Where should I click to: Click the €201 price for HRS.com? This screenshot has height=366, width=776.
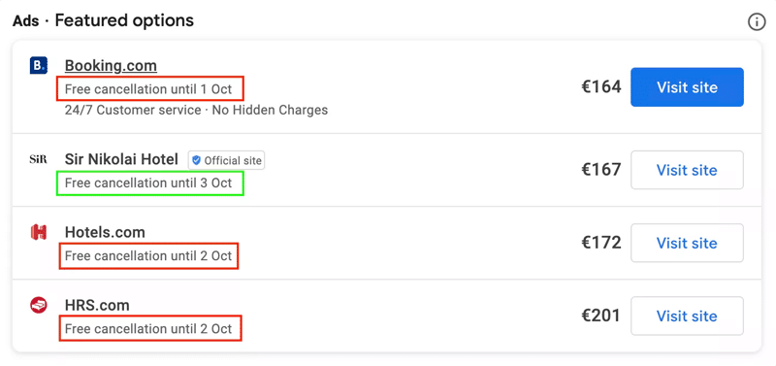tap(600, 316)
